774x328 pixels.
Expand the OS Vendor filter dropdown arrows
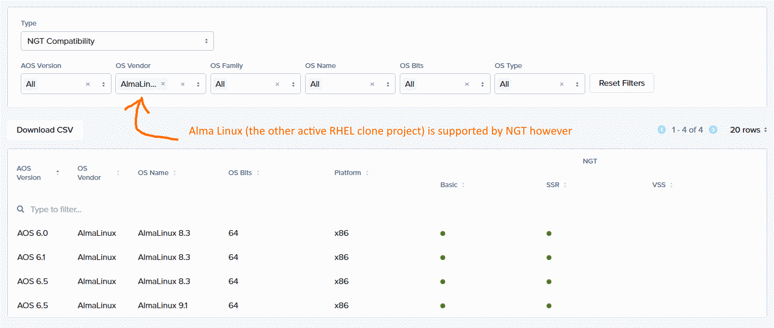(x=198, y=84)
